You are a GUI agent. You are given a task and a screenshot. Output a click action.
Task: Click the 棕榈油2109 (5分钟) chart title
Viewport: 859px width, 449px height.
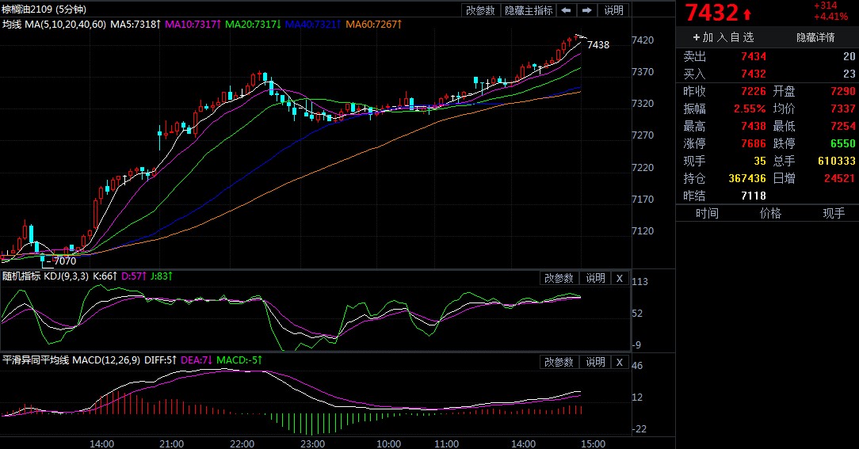tap(44, 10)
